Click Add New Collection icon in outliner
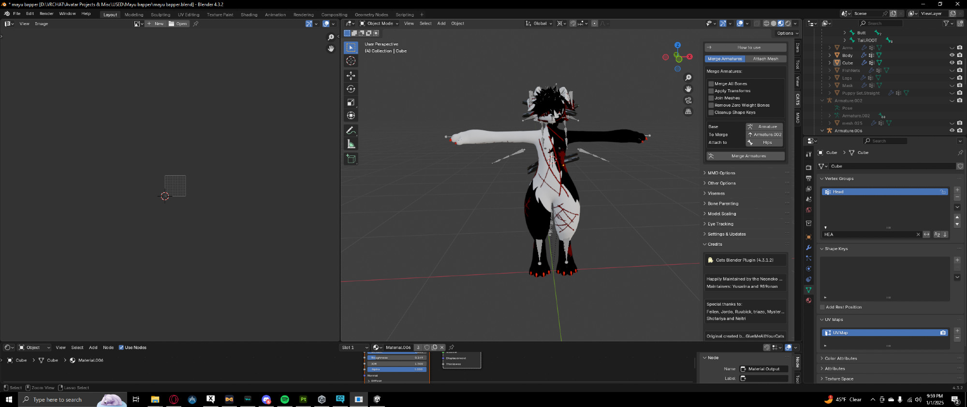967x407 pixels. tap(960, 23)
